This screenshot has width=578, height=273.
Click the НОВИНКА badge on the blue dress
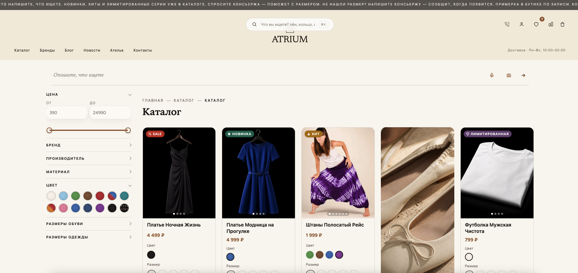point(239,134)
